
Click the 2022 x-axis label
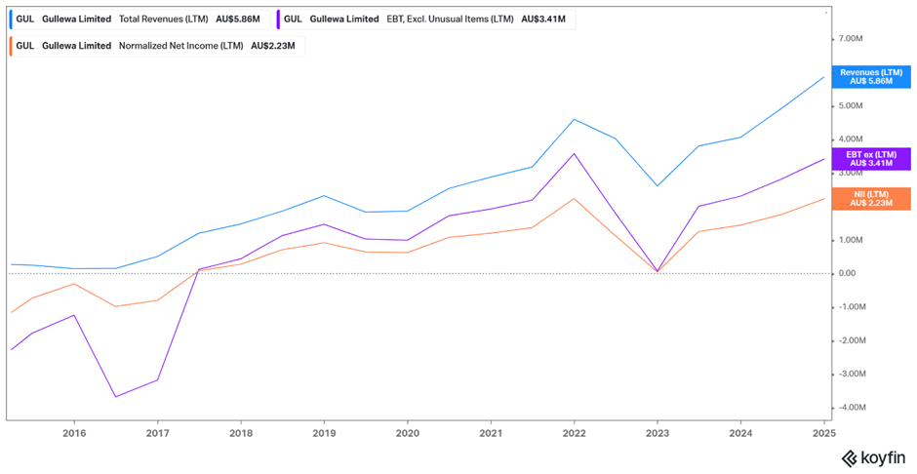[574, 434]
